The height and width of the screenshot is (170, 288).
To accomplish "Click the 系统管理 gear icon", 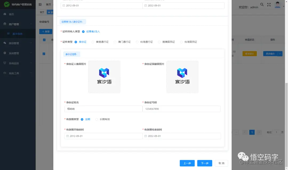I will click(x=5, y=53).
